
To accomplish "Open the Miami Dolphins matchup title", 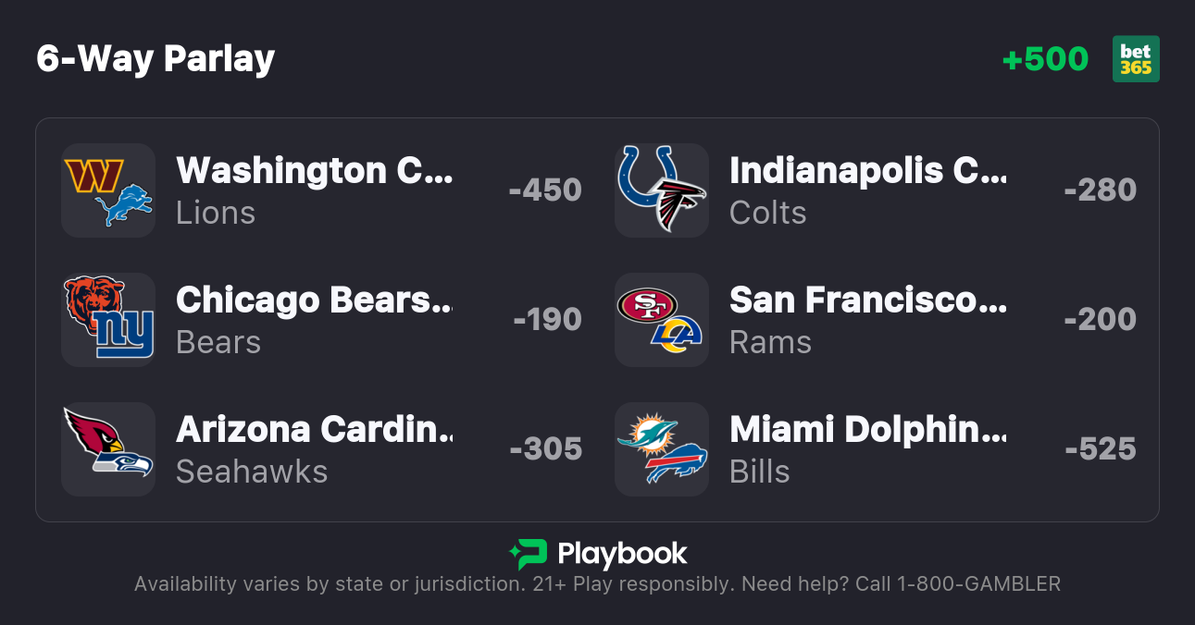I will click(x=868, y=430).
